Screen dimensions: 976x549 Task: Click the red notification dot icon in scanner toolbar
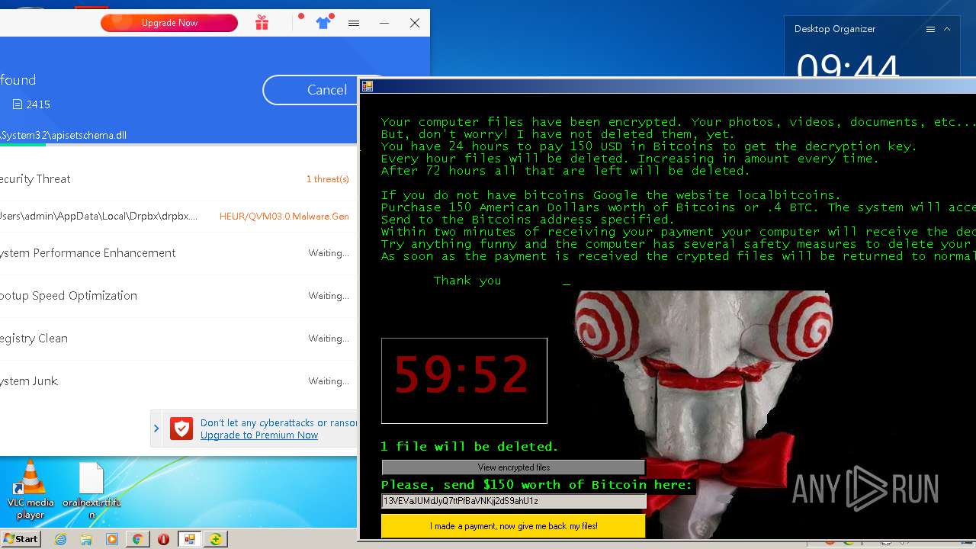(301, 17)
